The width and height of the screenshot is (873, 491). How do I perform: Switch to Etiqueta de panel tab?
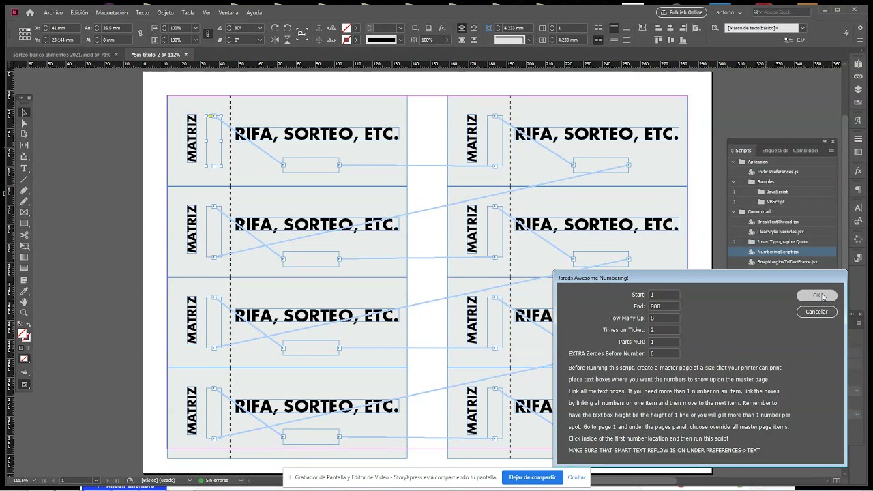tap(774, 151)
